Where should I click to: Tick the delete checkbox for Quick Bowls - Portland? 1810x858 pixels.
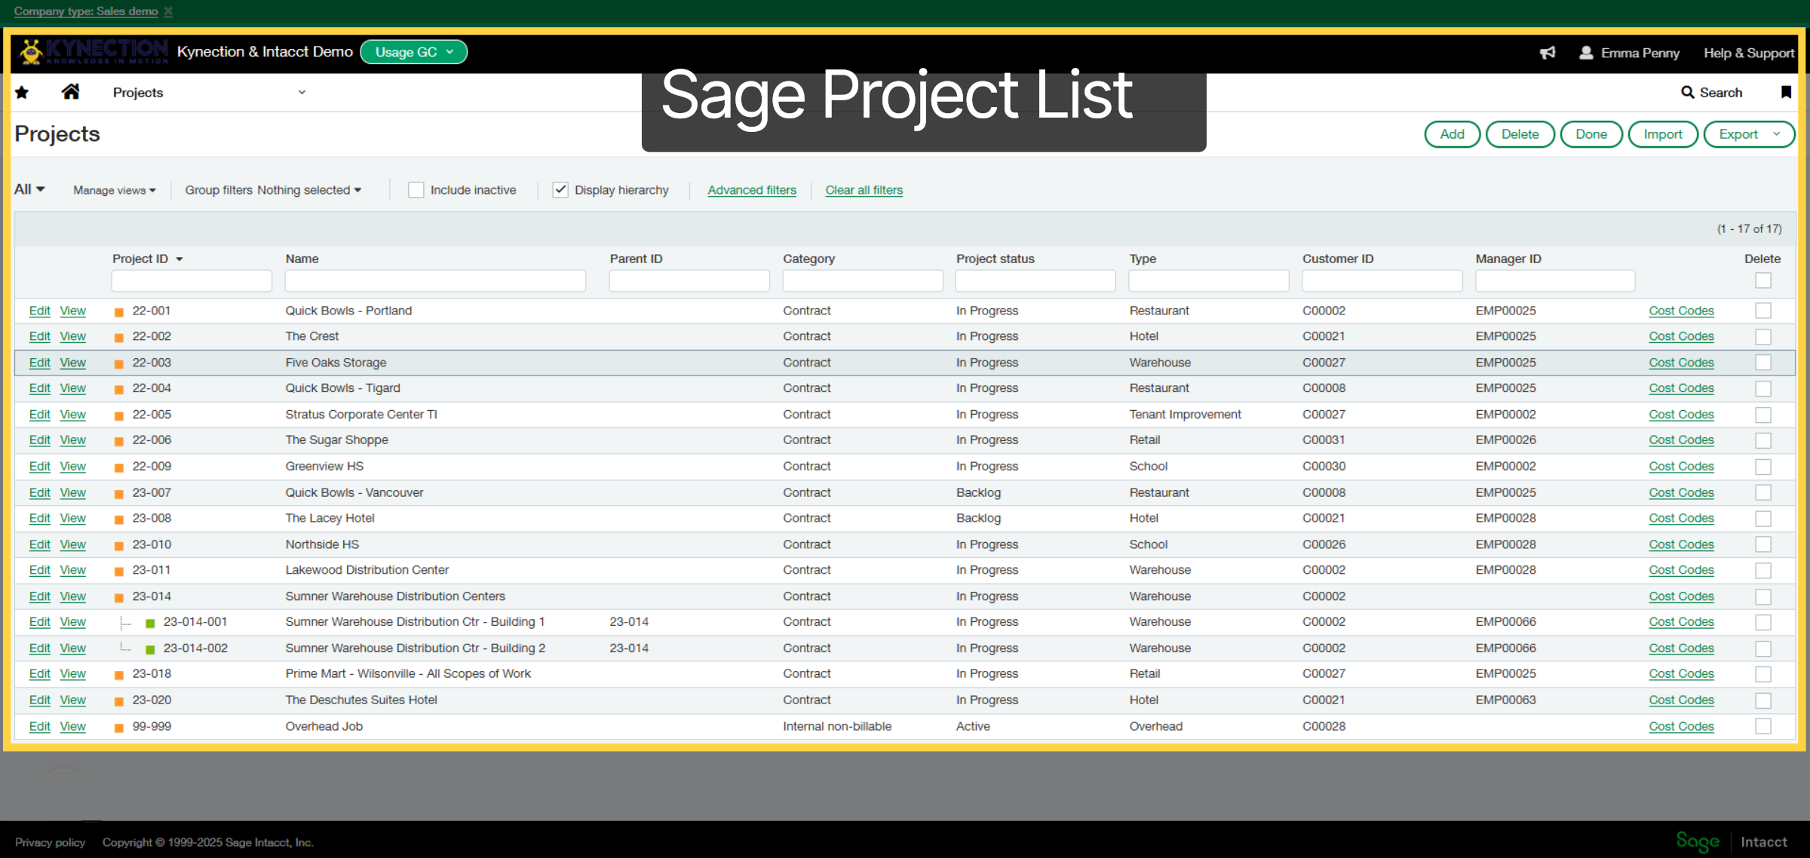(1762, 311)
